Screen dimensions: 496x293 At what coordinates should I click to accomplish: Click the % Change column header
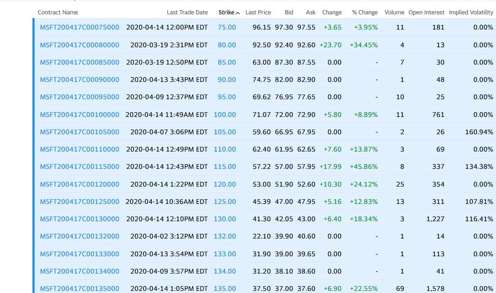coord(365,12)
